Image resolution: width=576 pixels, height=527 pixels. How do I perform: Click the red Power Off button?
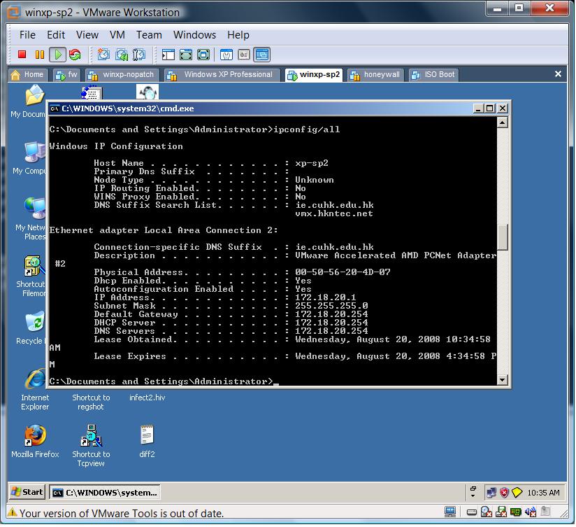22,55
